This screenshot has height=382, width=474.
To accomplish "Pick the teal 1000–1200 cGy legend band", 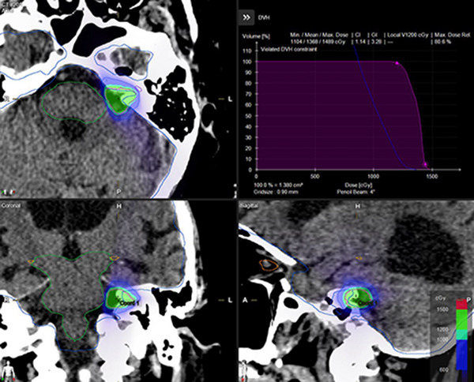I will click(461, 335).
